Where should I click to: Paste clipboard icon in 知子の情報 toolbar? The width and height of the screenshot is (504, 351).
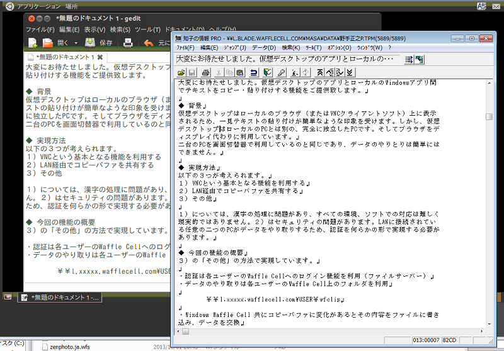[240, 72]
